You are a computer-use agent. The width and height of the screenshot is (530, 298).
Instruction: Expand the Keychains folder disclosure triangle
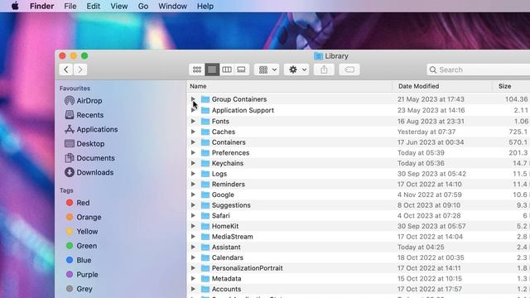pyautogui.click(x=193, y=163)
